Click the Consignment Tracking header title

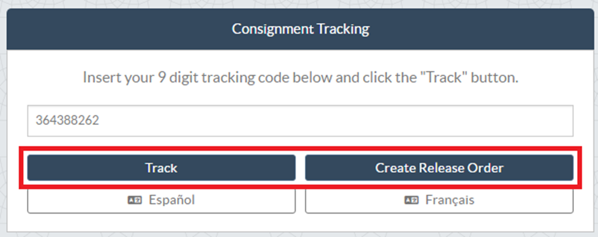pyautogui.click(x=301, y=29)
